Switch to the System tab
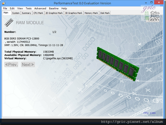Viewport: 166px width, 125px height. [16, 13]
